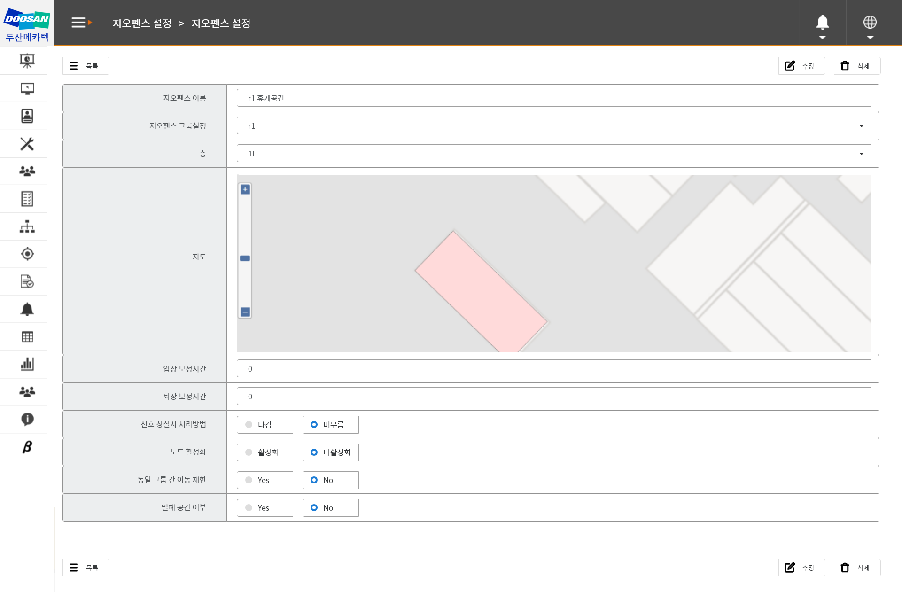Screen dimensions: 902x592
Task: Expand the 지오펜스 그룹설정 dropdown
Action: [x=553, y=126]
